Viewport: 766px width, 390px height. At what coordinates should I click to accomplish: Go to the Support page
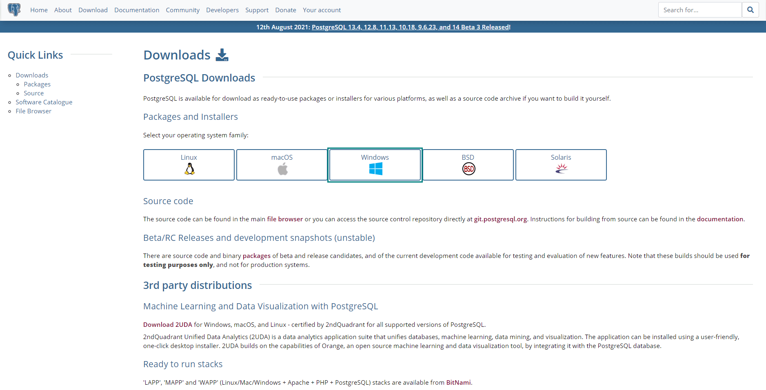(257, 10)
